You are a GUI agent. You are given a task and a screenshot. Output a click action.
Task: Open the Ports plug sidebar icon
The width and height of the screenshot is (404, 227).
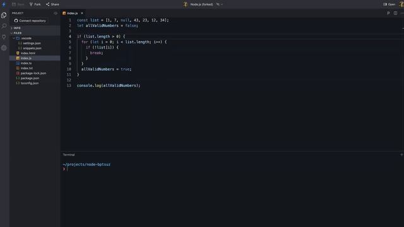pos(4,37)
